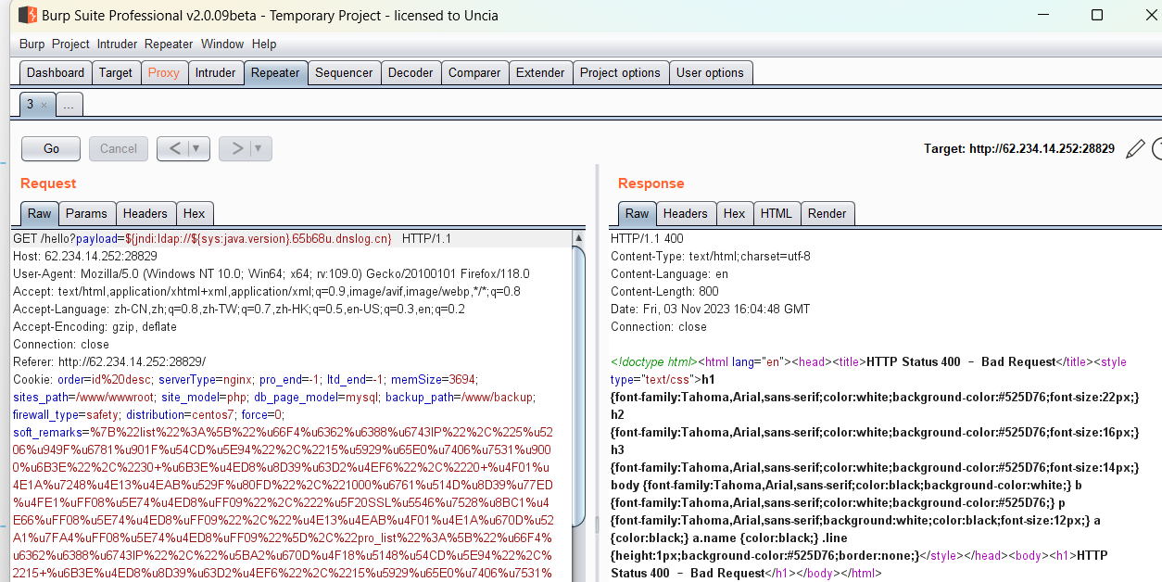Image resolution: width=1162 pixels, height=582 pixels.
Task: Click the Accept-Encoding: gzip, deflate line
Action: click(x=95, y=326)
